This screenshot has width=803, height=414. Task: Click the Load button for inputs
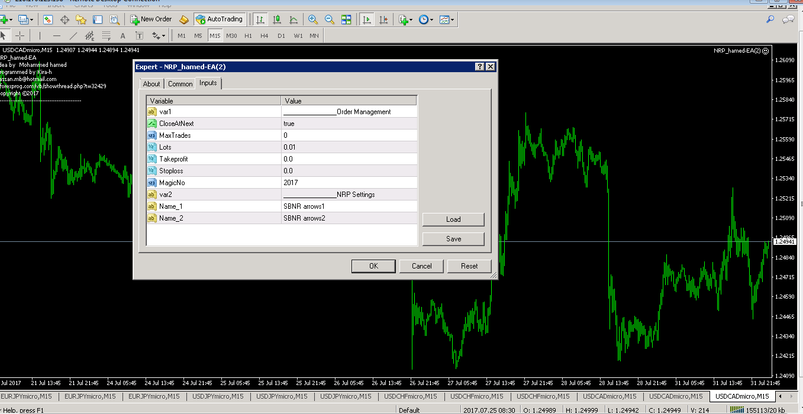[x=453, y=219]
